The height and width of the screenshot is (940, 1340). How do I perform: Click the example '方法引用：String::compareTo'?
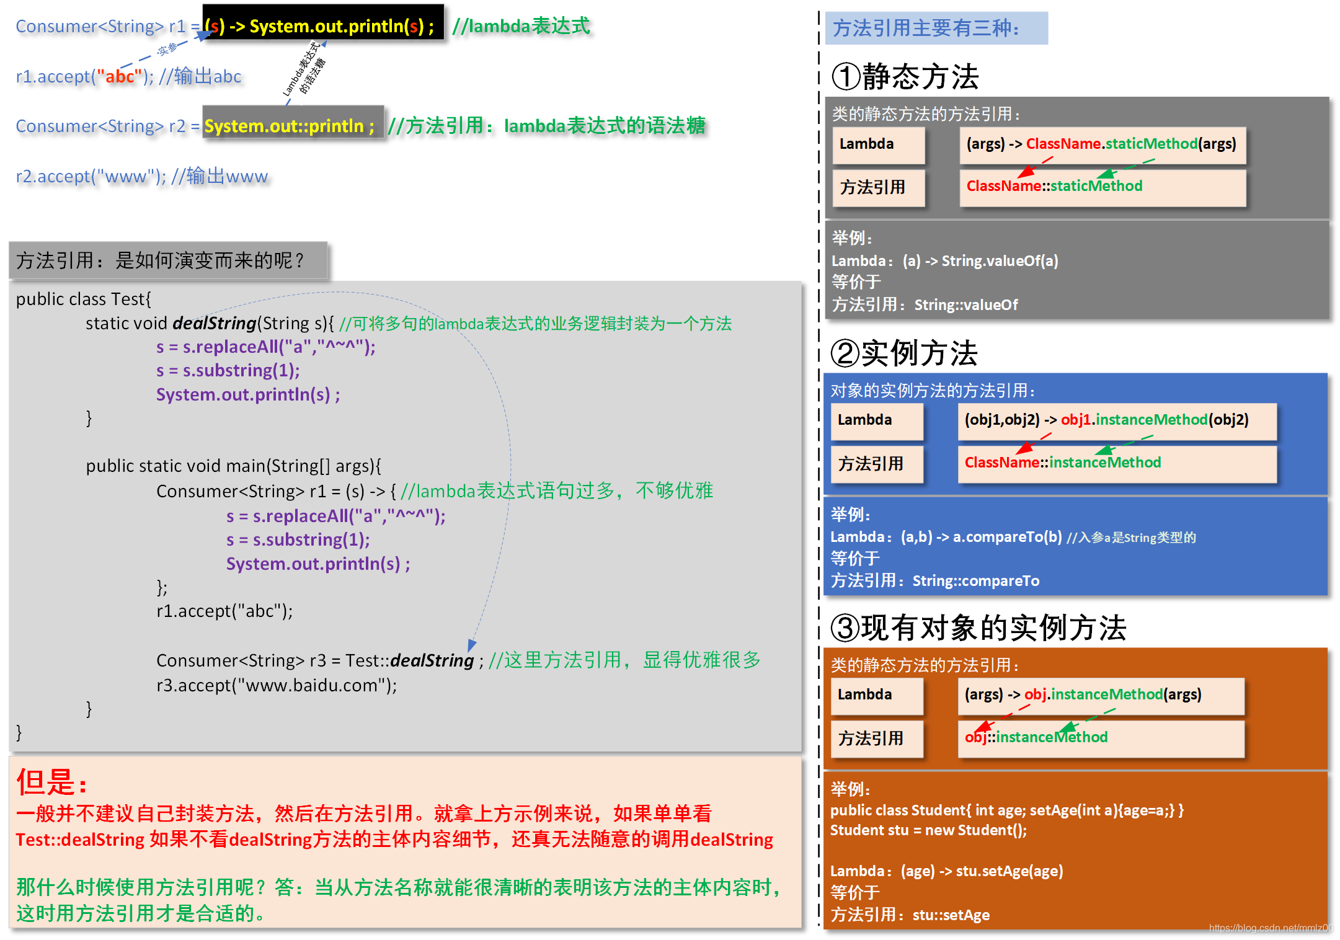(x=935, y=580)
